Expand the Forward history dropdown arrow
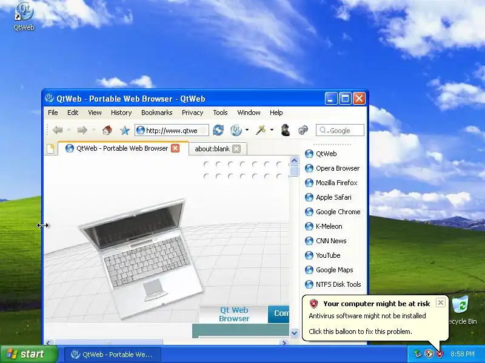The width and height of the screenshot is (485, 363). [x=93, y=130]
